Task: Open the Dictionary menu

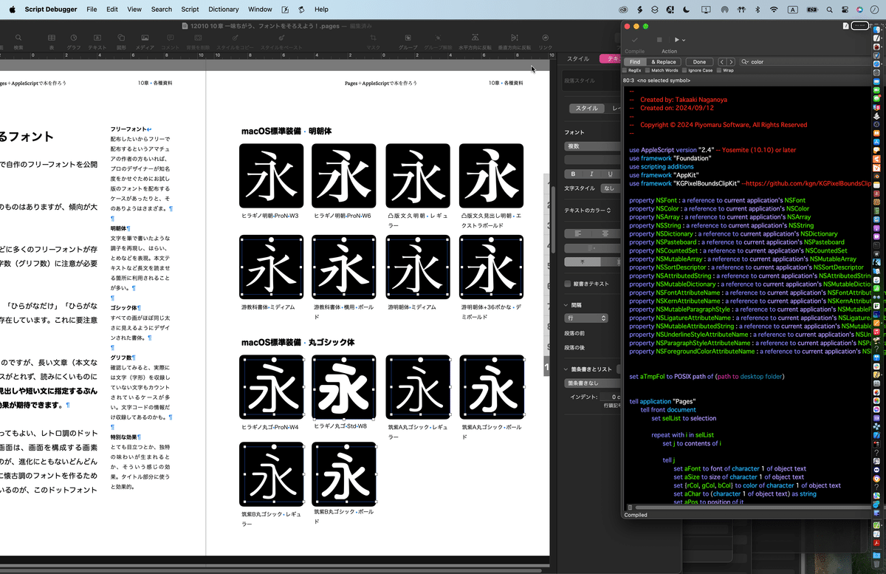Action: click(x=223, y=10)
